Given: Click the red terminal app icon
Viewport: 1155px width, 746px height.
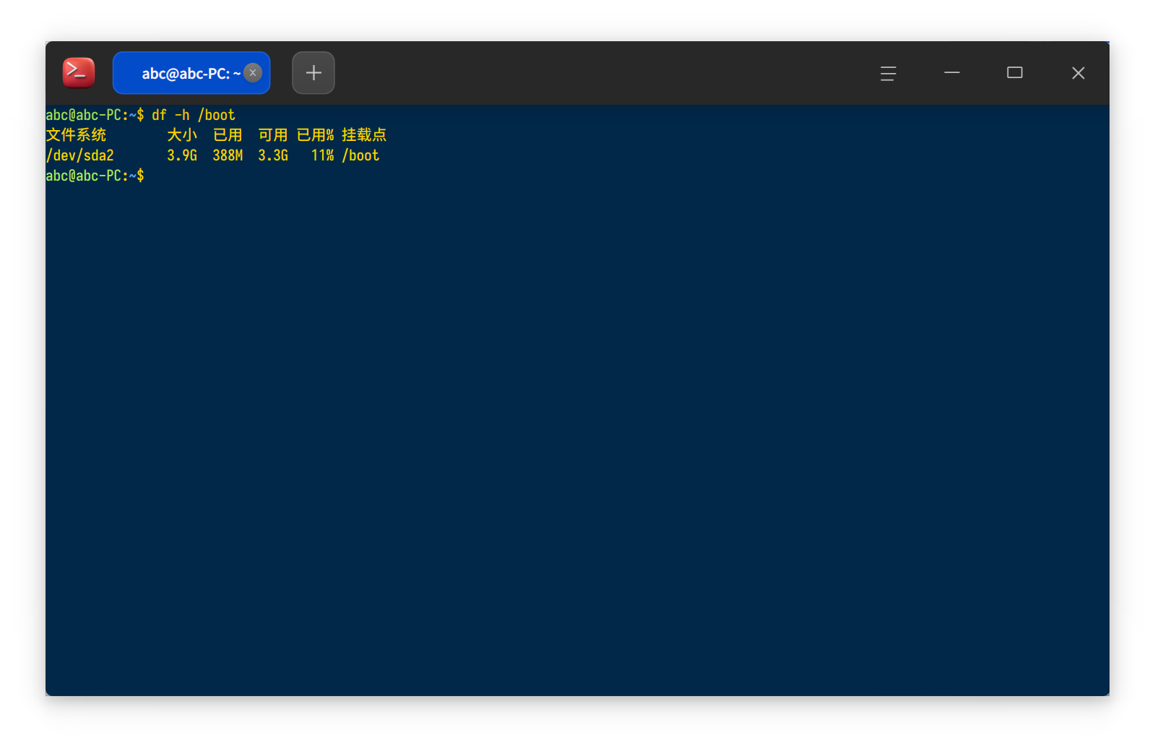Looking at the screenshot, I should tap(79, 72).
